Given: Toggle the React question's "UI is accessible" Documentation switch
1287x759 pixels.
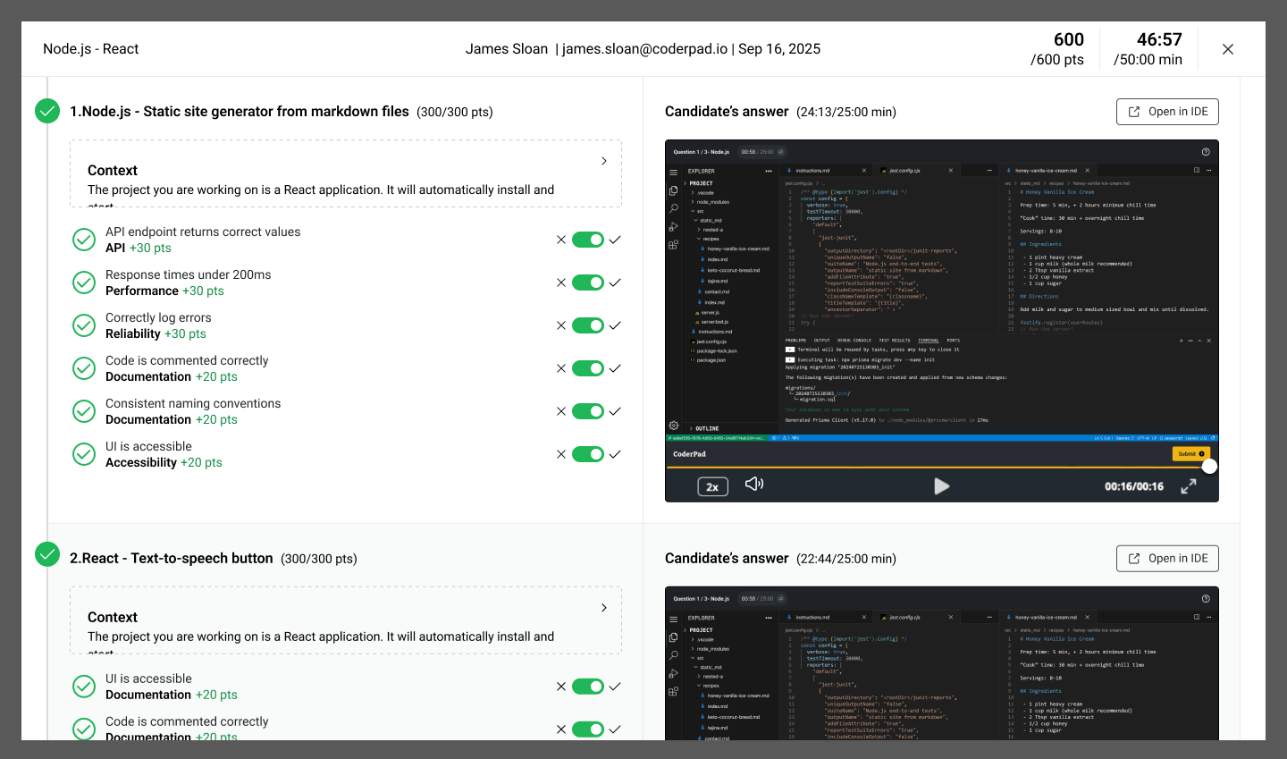Looking at the screenshot, I should pos(588,687).
